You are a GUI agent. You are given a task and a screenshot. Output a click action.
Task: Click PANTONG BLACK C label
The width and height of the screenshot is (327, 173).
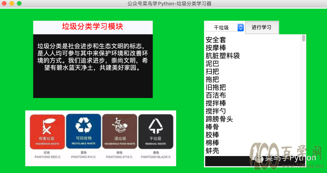click(156, 157)
